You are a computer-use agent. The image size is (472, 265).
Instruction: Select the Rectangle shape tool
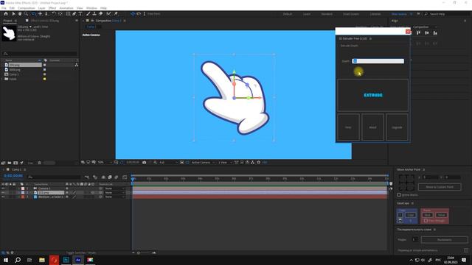68,14
